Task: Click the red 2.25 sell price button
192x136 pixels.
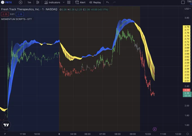Action: point(5,14)
